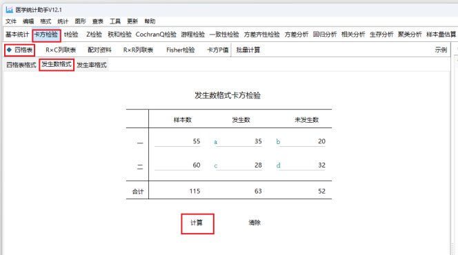Open the 帮助 menu

150,21
